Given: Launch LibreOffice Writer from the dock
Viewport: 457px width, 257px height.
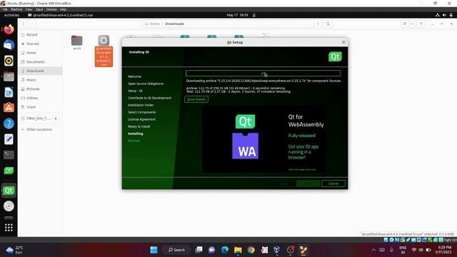Looking at the screenshot, I should [x=9, y=92].
